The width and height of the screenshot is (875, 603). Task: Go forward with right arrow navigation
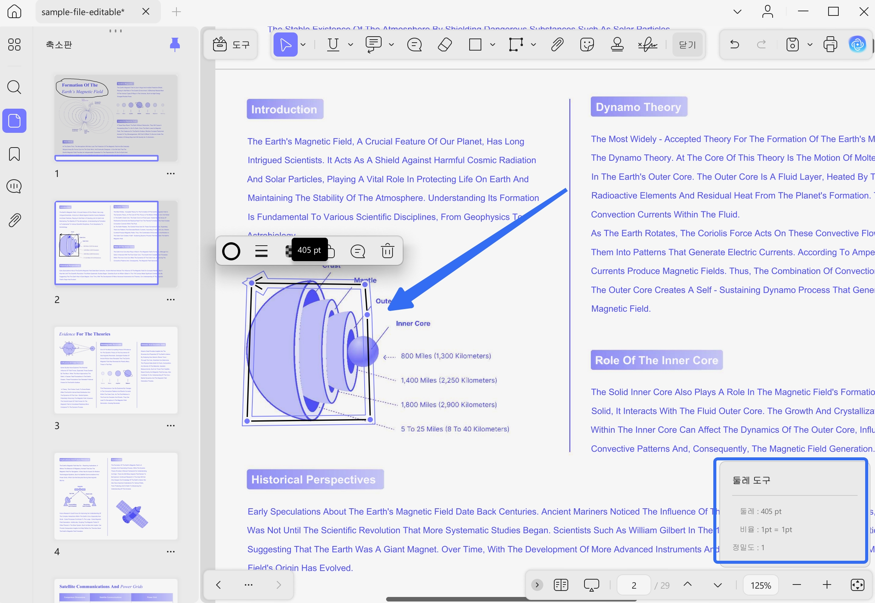pos(279,585)
